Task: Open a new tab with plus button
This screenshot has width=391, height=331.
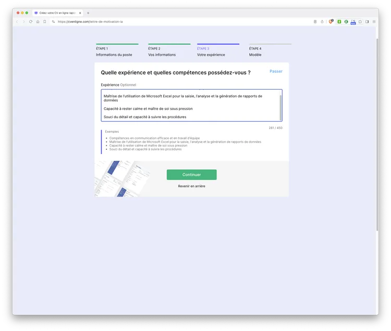Action: [x=88, y=13]
